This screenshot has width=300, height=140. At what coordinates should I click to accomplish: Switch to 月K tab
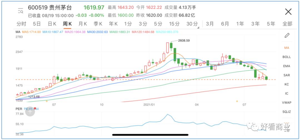pos(83,24)
